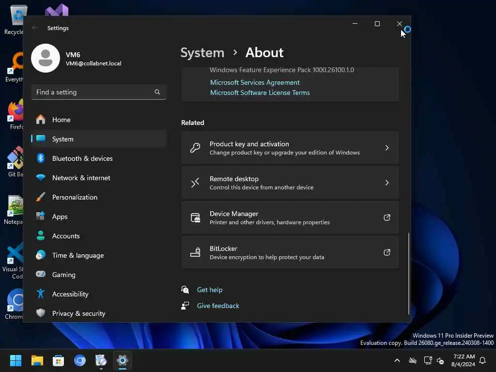
Task: Select System in the sidebar
Action: [99, 139]
